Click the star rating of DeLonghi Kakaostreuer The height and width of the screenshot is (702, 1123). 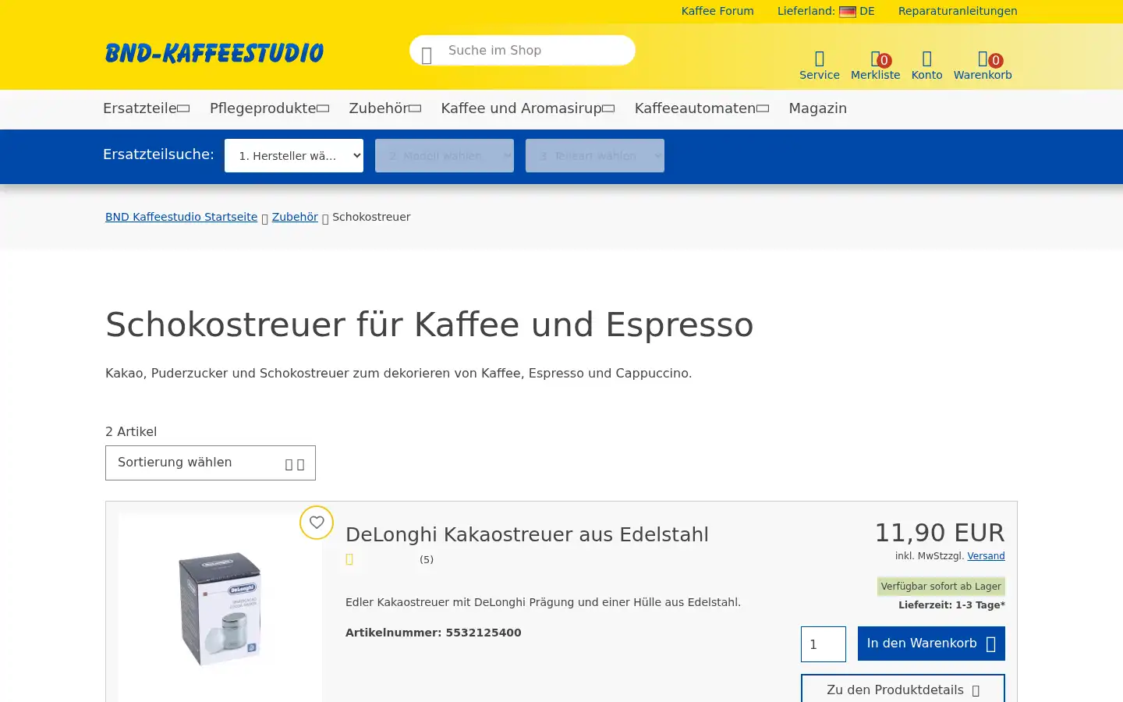click(x=381, y=559)
